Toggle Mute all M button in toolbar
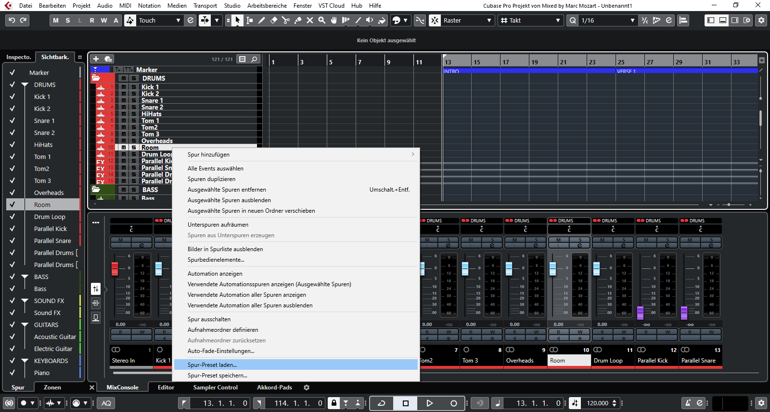The image size is (770, 412). (56, 20)
